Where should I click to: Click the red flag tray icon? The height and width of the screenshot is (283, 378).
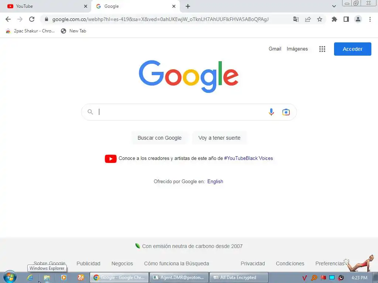coord(323,277)
